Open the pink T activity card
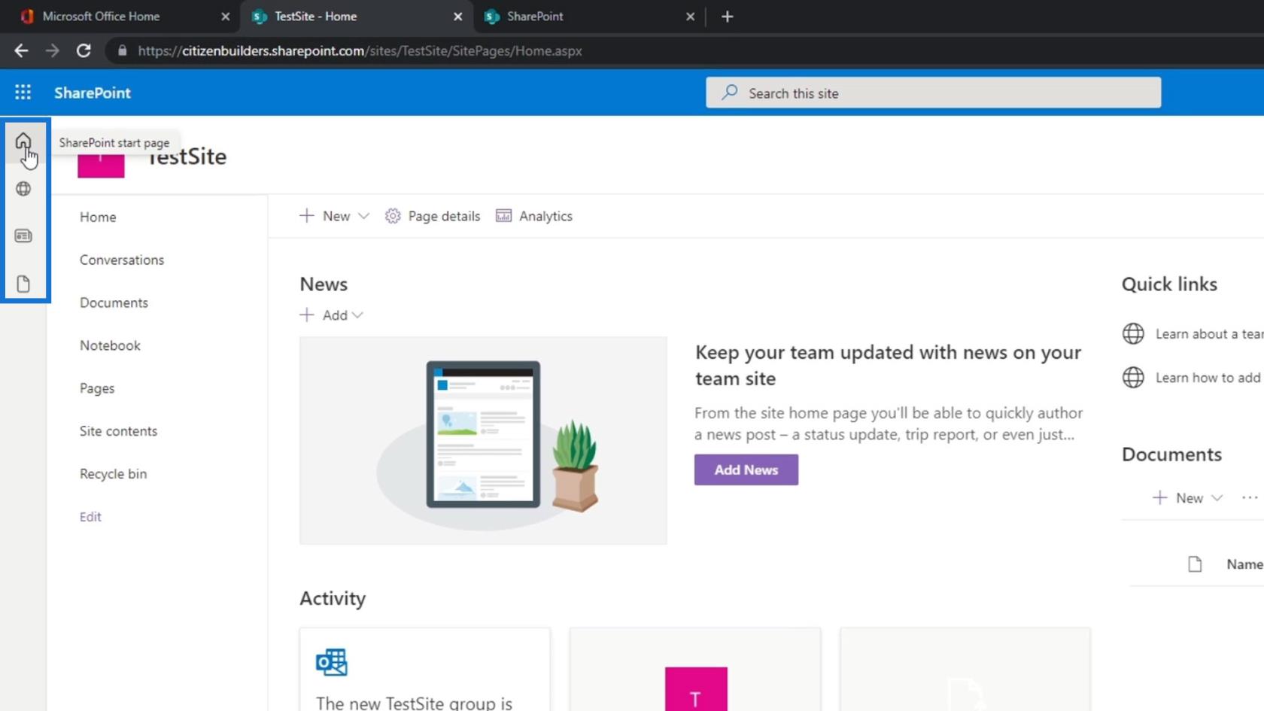The height and width of the screenshot is (711, 1264). 695,670
